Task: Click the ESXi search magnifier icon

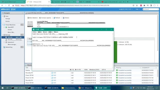Action: pyautogui.click(x=144, y=9)
